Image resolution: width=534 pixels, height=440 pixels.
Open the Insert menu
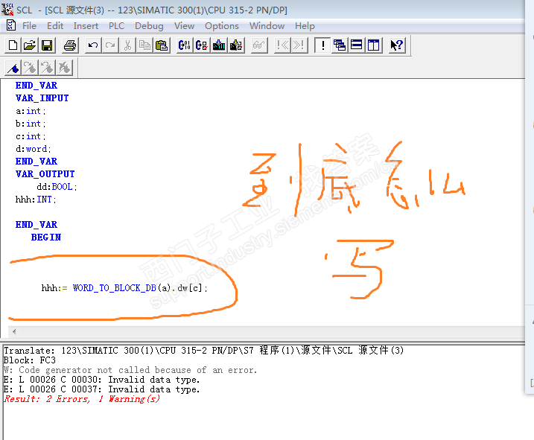pos(86,26)
